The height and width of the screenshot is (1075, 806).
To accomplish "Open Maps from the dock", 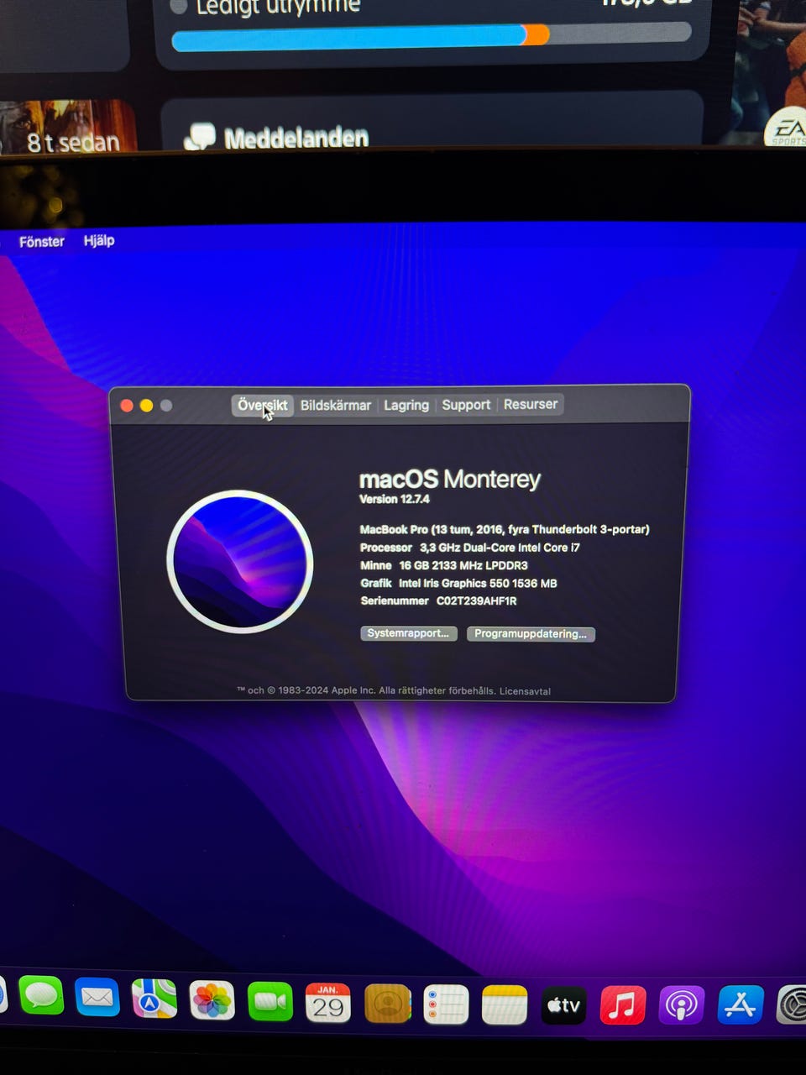I will coord(154,999).
